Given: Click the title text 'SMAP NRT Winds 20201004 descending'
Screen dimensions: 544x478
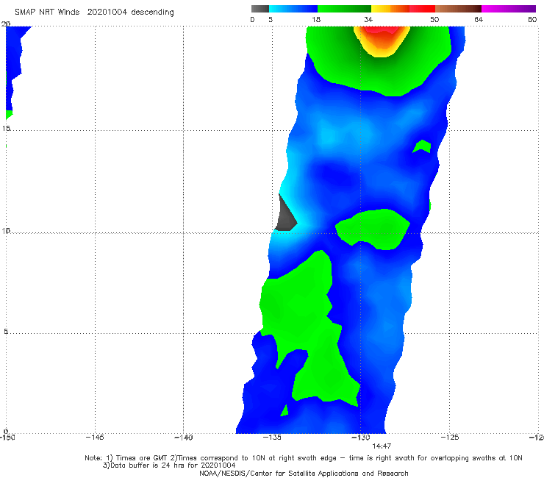Looking at the screenshot, I should (x=94, y=13).
